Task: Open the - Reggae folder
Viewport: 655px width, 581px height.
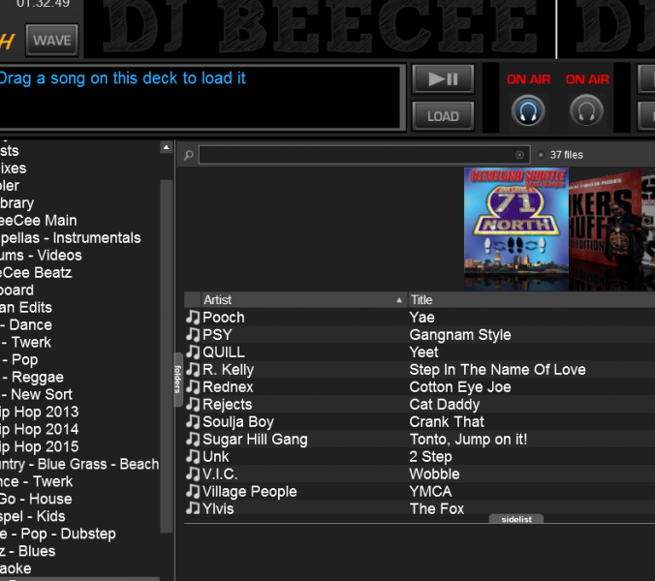Action: pyautogui.click(x=32, y=377)
